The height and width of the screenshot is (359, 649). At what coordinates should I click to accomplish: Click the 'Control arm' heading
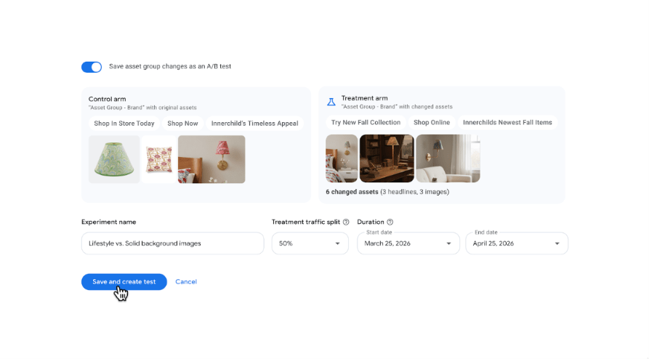[x=108, y=100]
